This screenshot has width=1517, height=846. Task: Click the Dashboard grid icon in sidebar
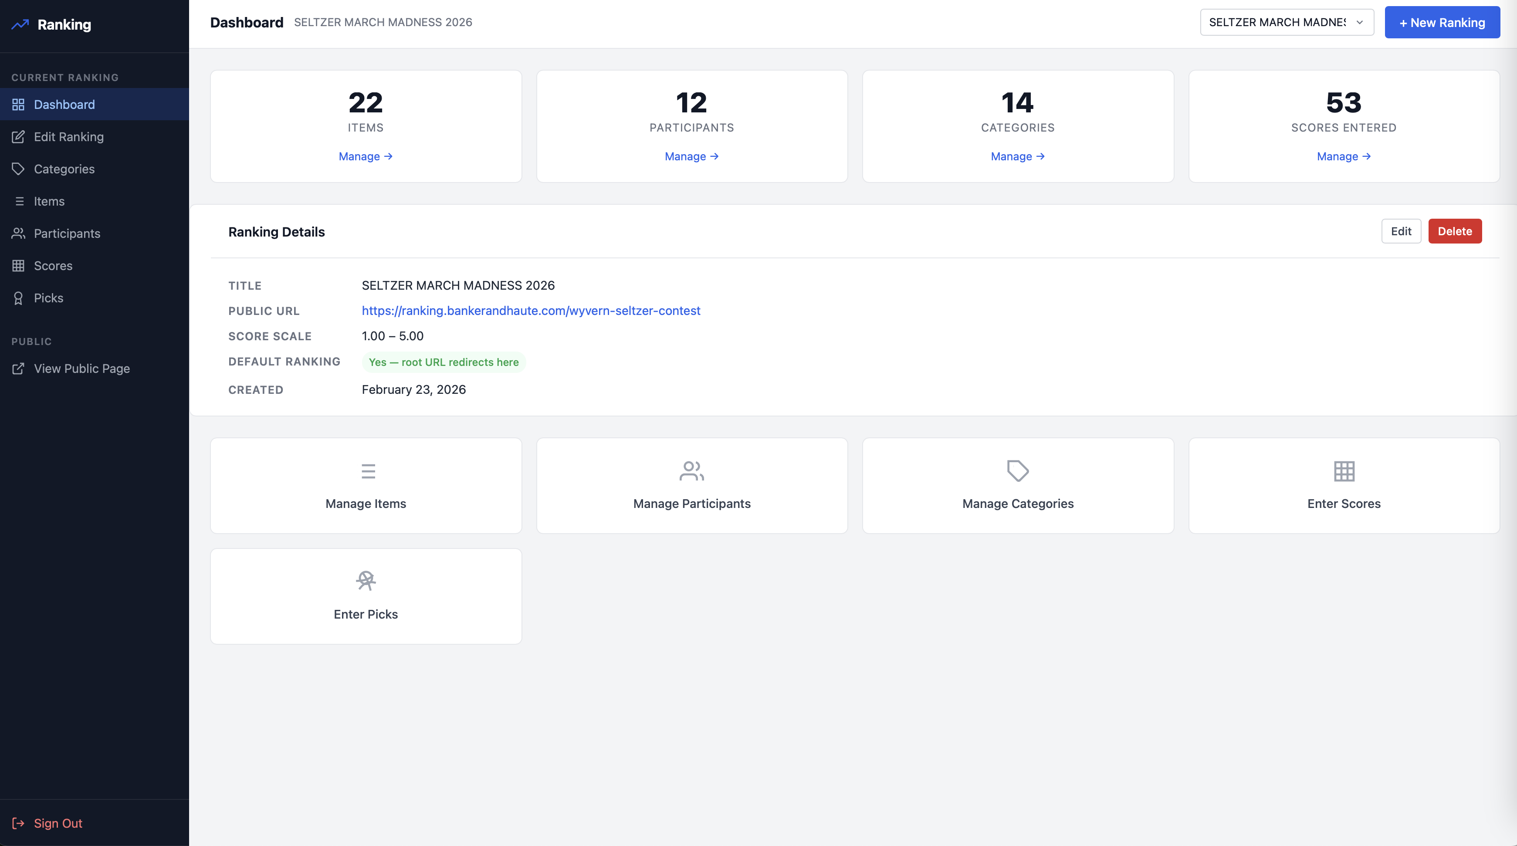(x=18, y=104)
